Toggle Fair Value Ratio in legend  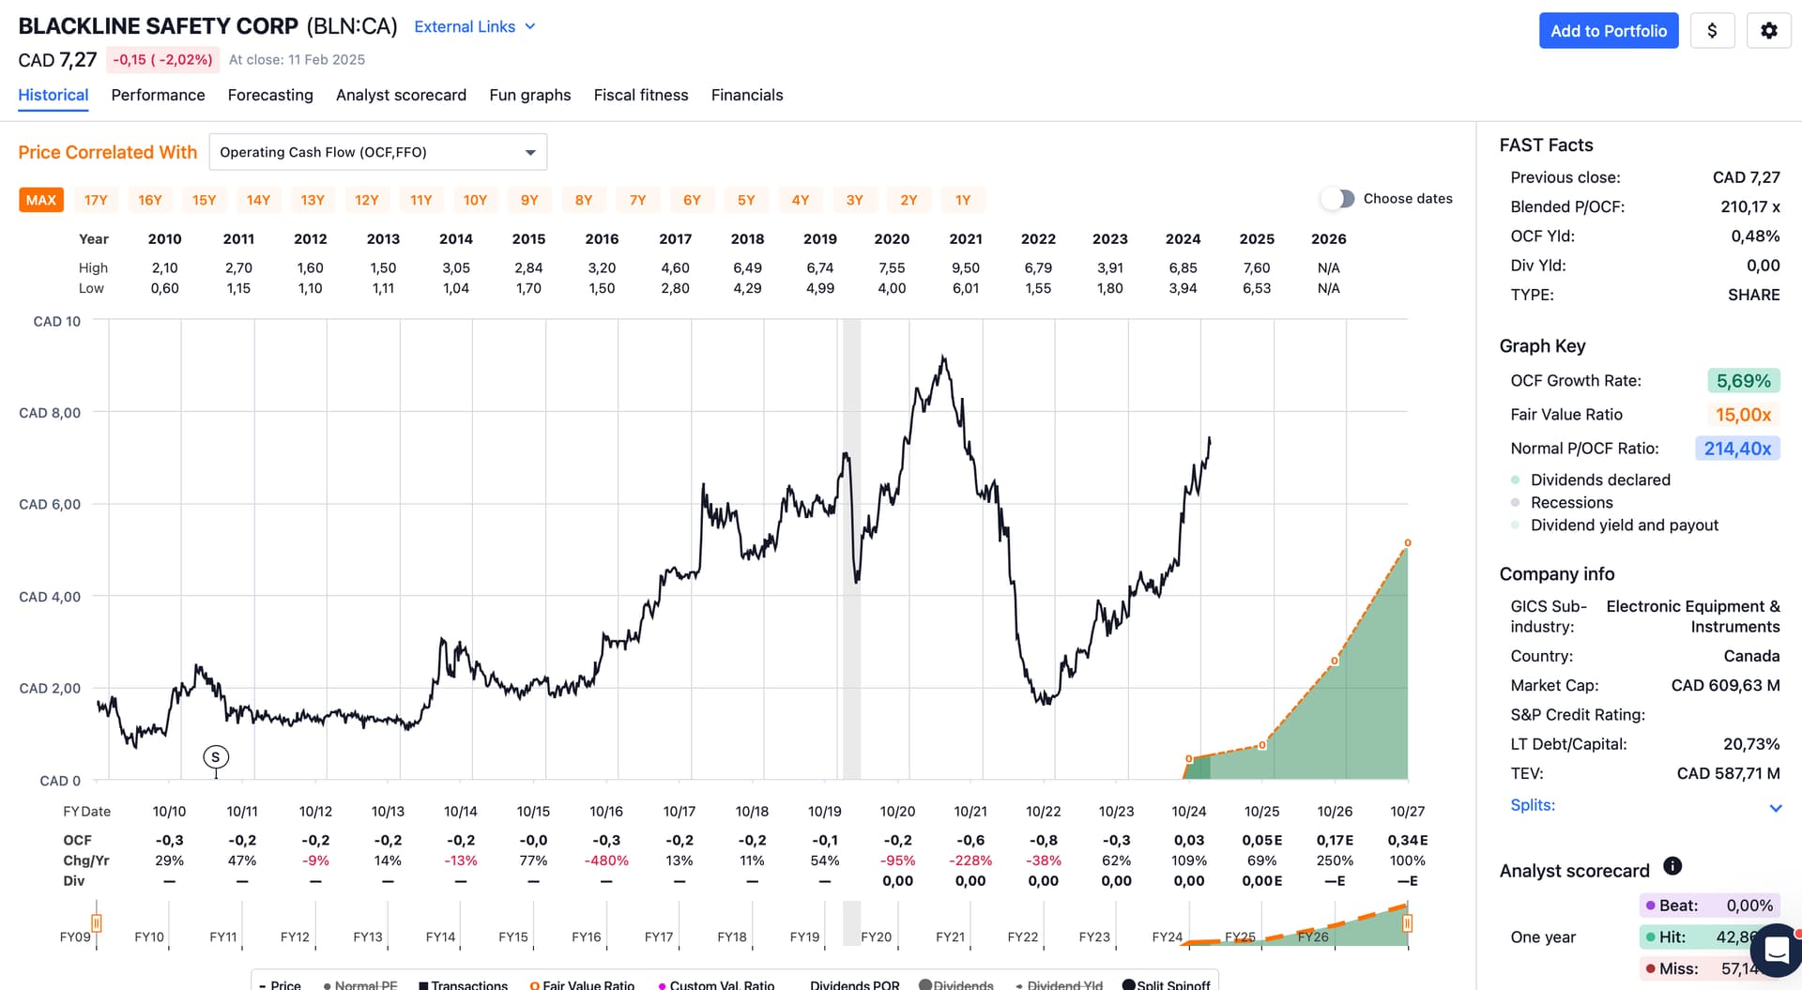[582, 984]
